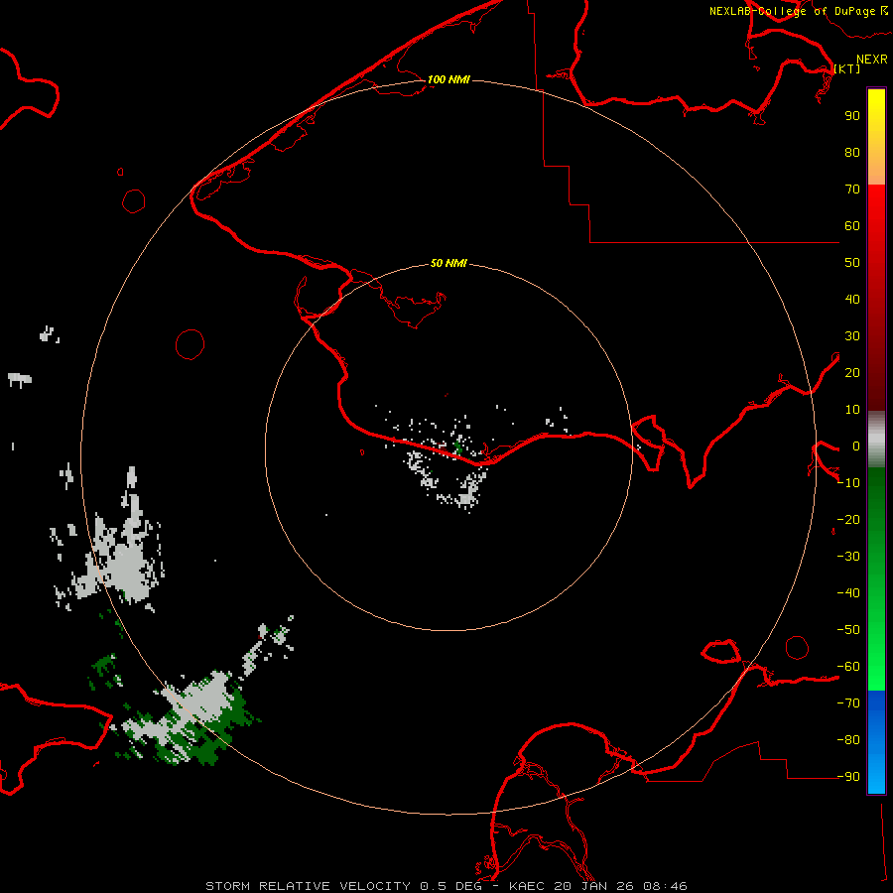
Task: Click the "-70" value on velocity scale
Action: tap(848, 703)
